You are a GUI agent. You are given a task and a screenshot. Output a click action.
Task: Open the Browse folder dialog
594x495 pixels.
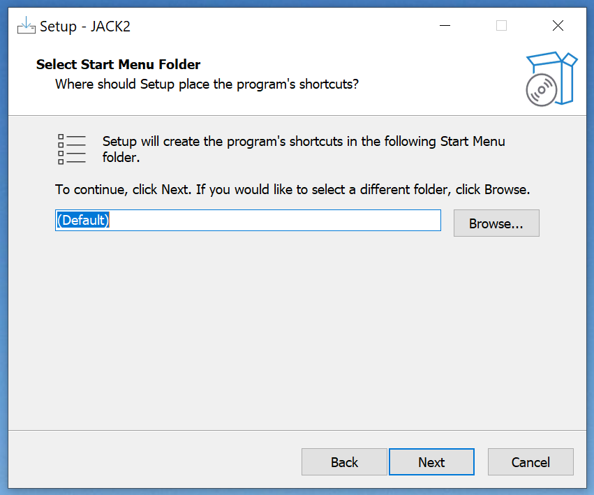click(496, 223)
